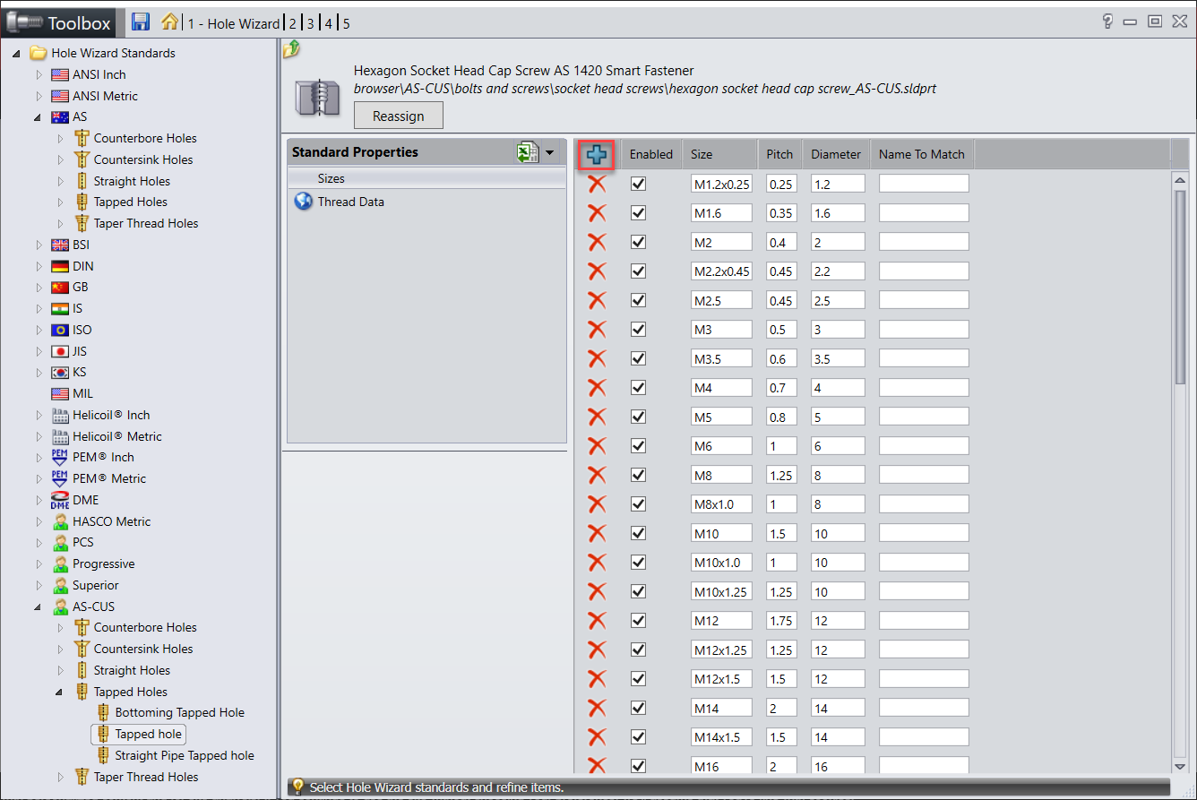Expand the ANSI Inch standard node

pos(39,74)
